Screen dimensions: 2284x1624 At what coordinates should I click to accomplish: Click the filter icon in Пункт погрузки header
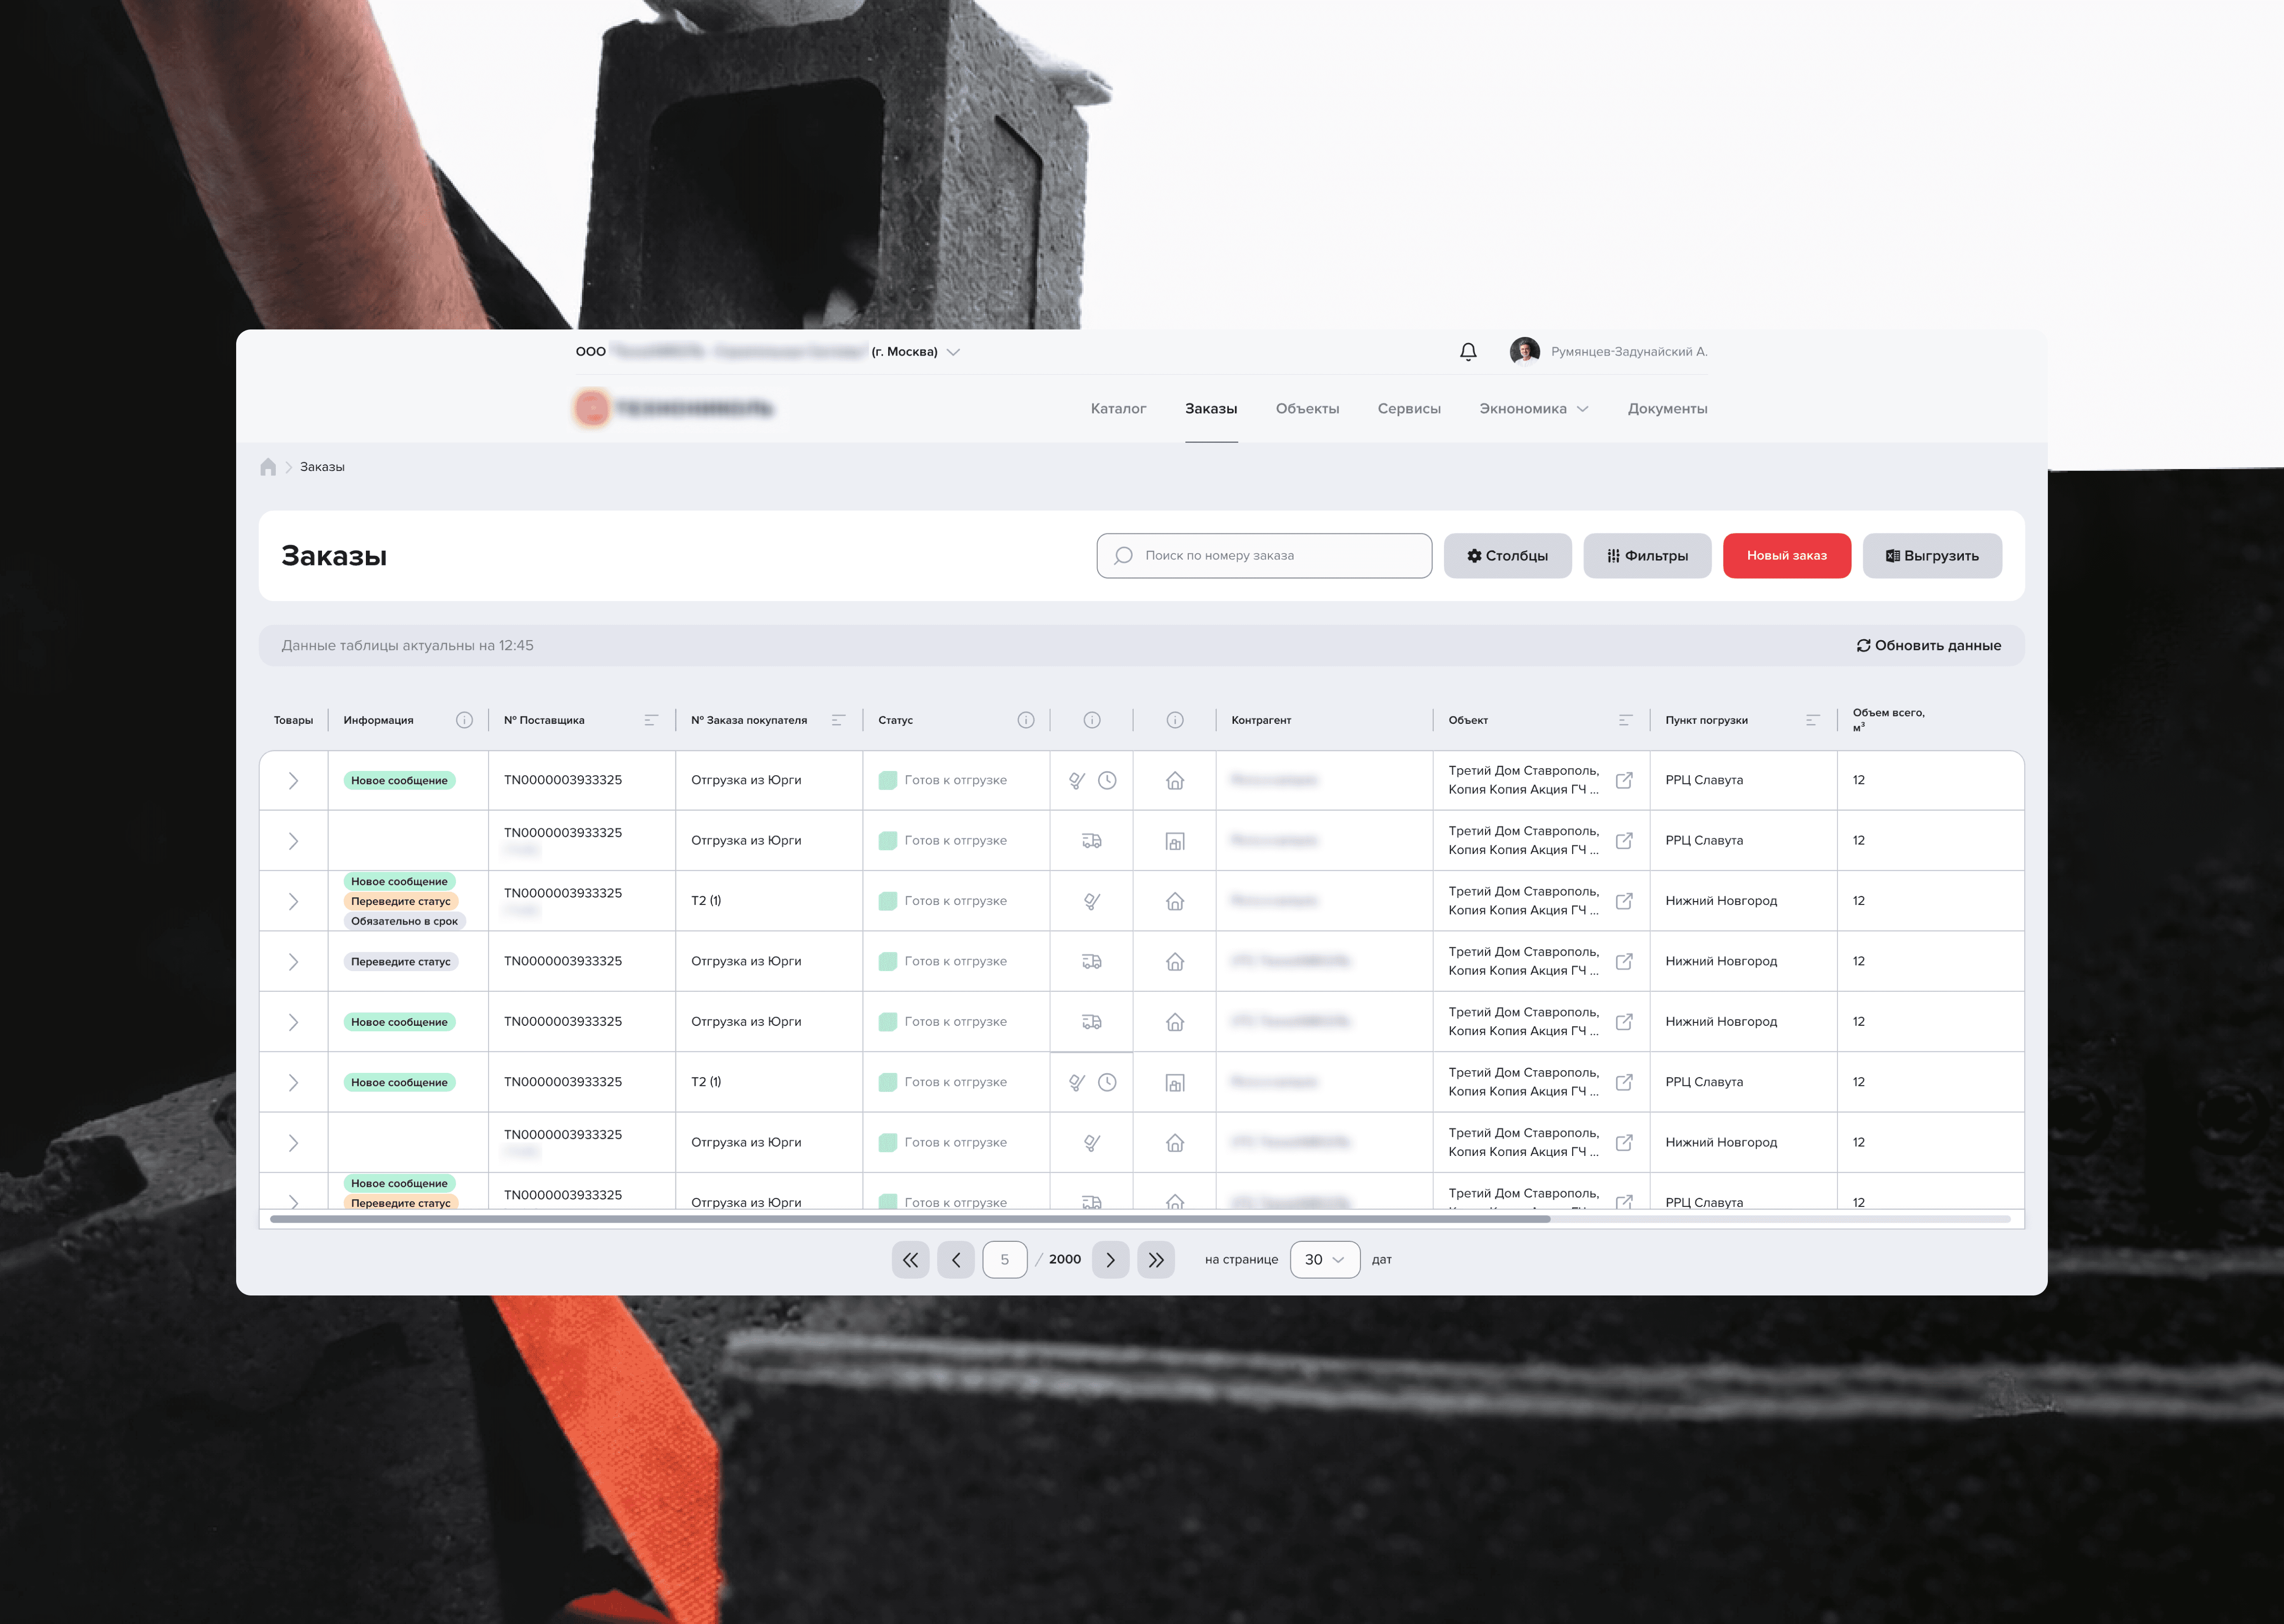click(x=1812, y=720)
